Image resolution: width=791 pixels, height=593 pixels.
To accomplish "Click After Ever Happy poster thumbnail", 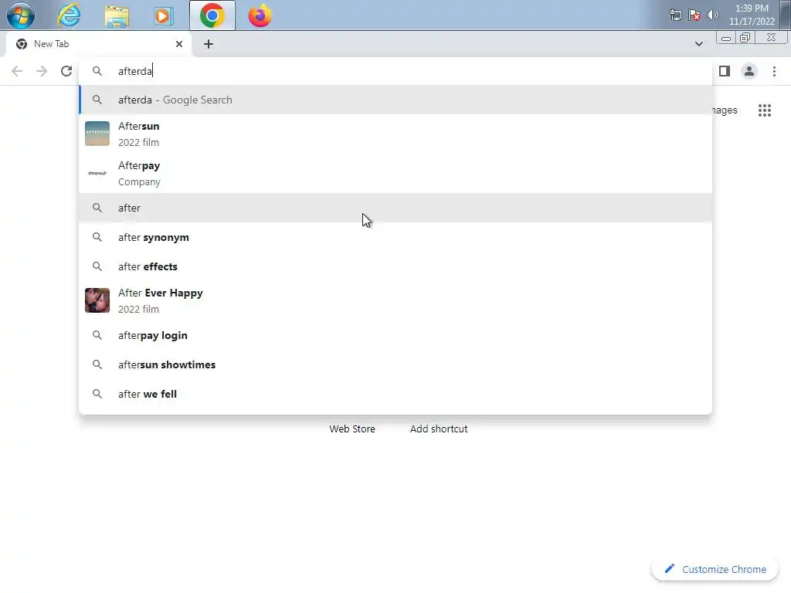I will (97, 300).
